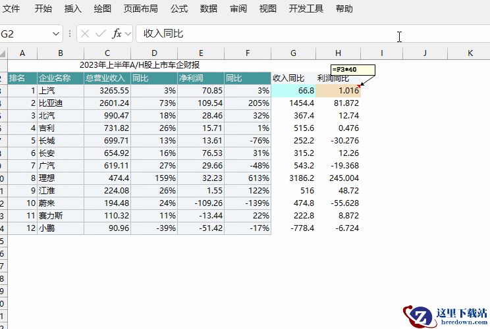Click the title cell 2023年上半年A/H股上市车企财报
The height and width of the screenshot is (329, 490).
pos(140,65)
